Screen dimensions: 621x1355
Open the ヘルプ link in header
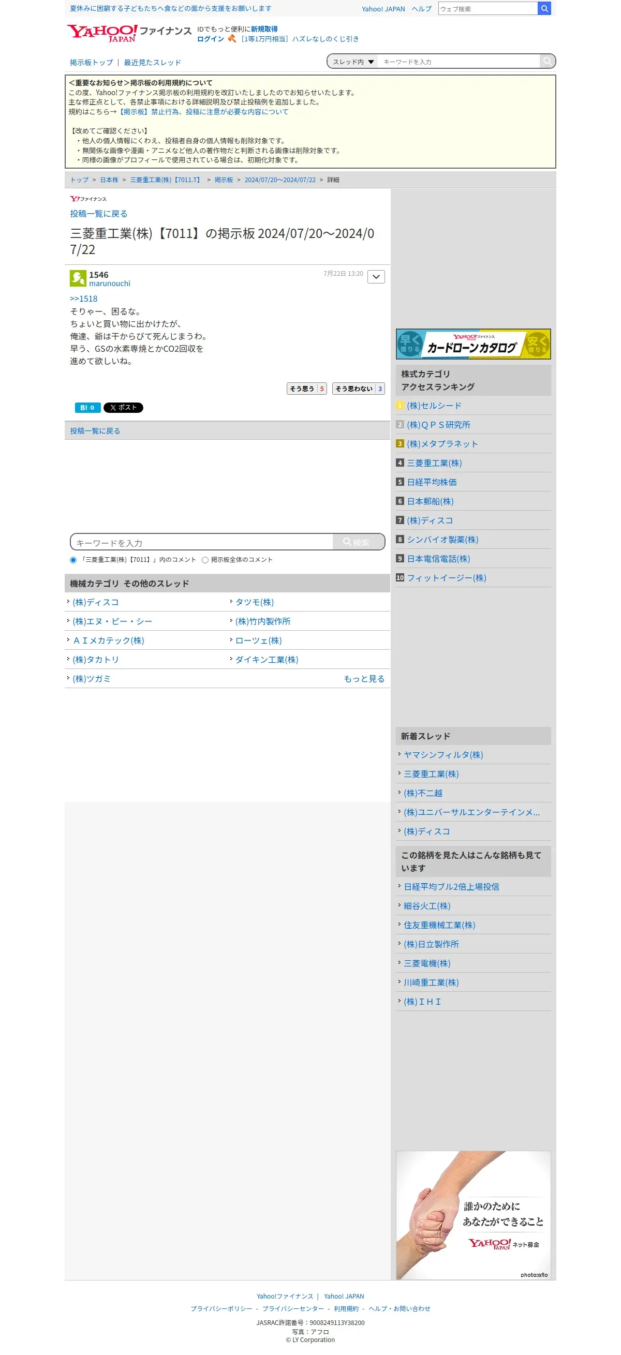click(x=421, y=9)
